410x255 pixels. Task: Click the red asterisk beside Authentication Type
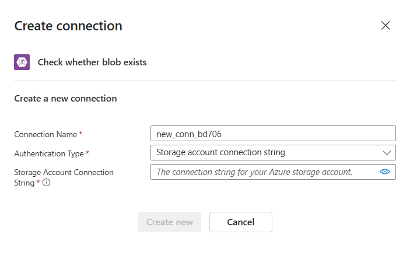(x=87, y=152)
